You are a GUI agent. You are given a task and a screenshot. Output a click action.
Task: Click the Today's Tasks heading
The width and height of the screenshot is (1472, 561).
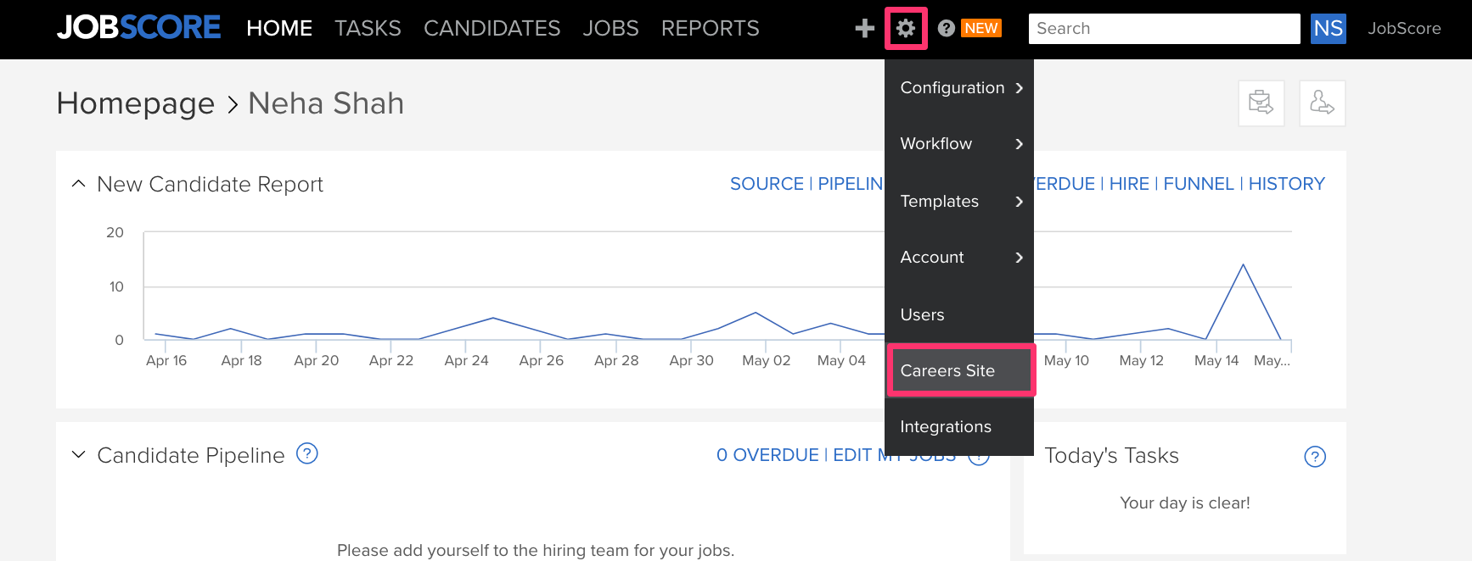tap(1111, 456)
